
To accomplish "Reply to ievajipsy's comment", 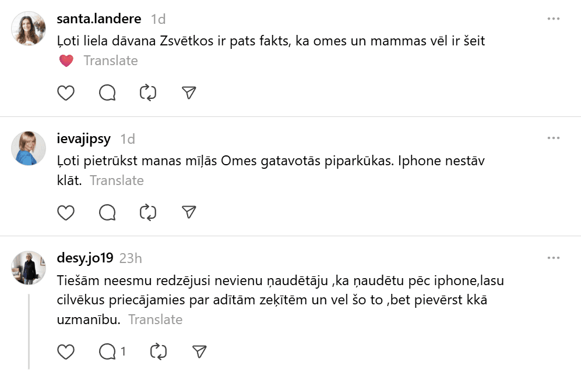I will pos(107,213).
